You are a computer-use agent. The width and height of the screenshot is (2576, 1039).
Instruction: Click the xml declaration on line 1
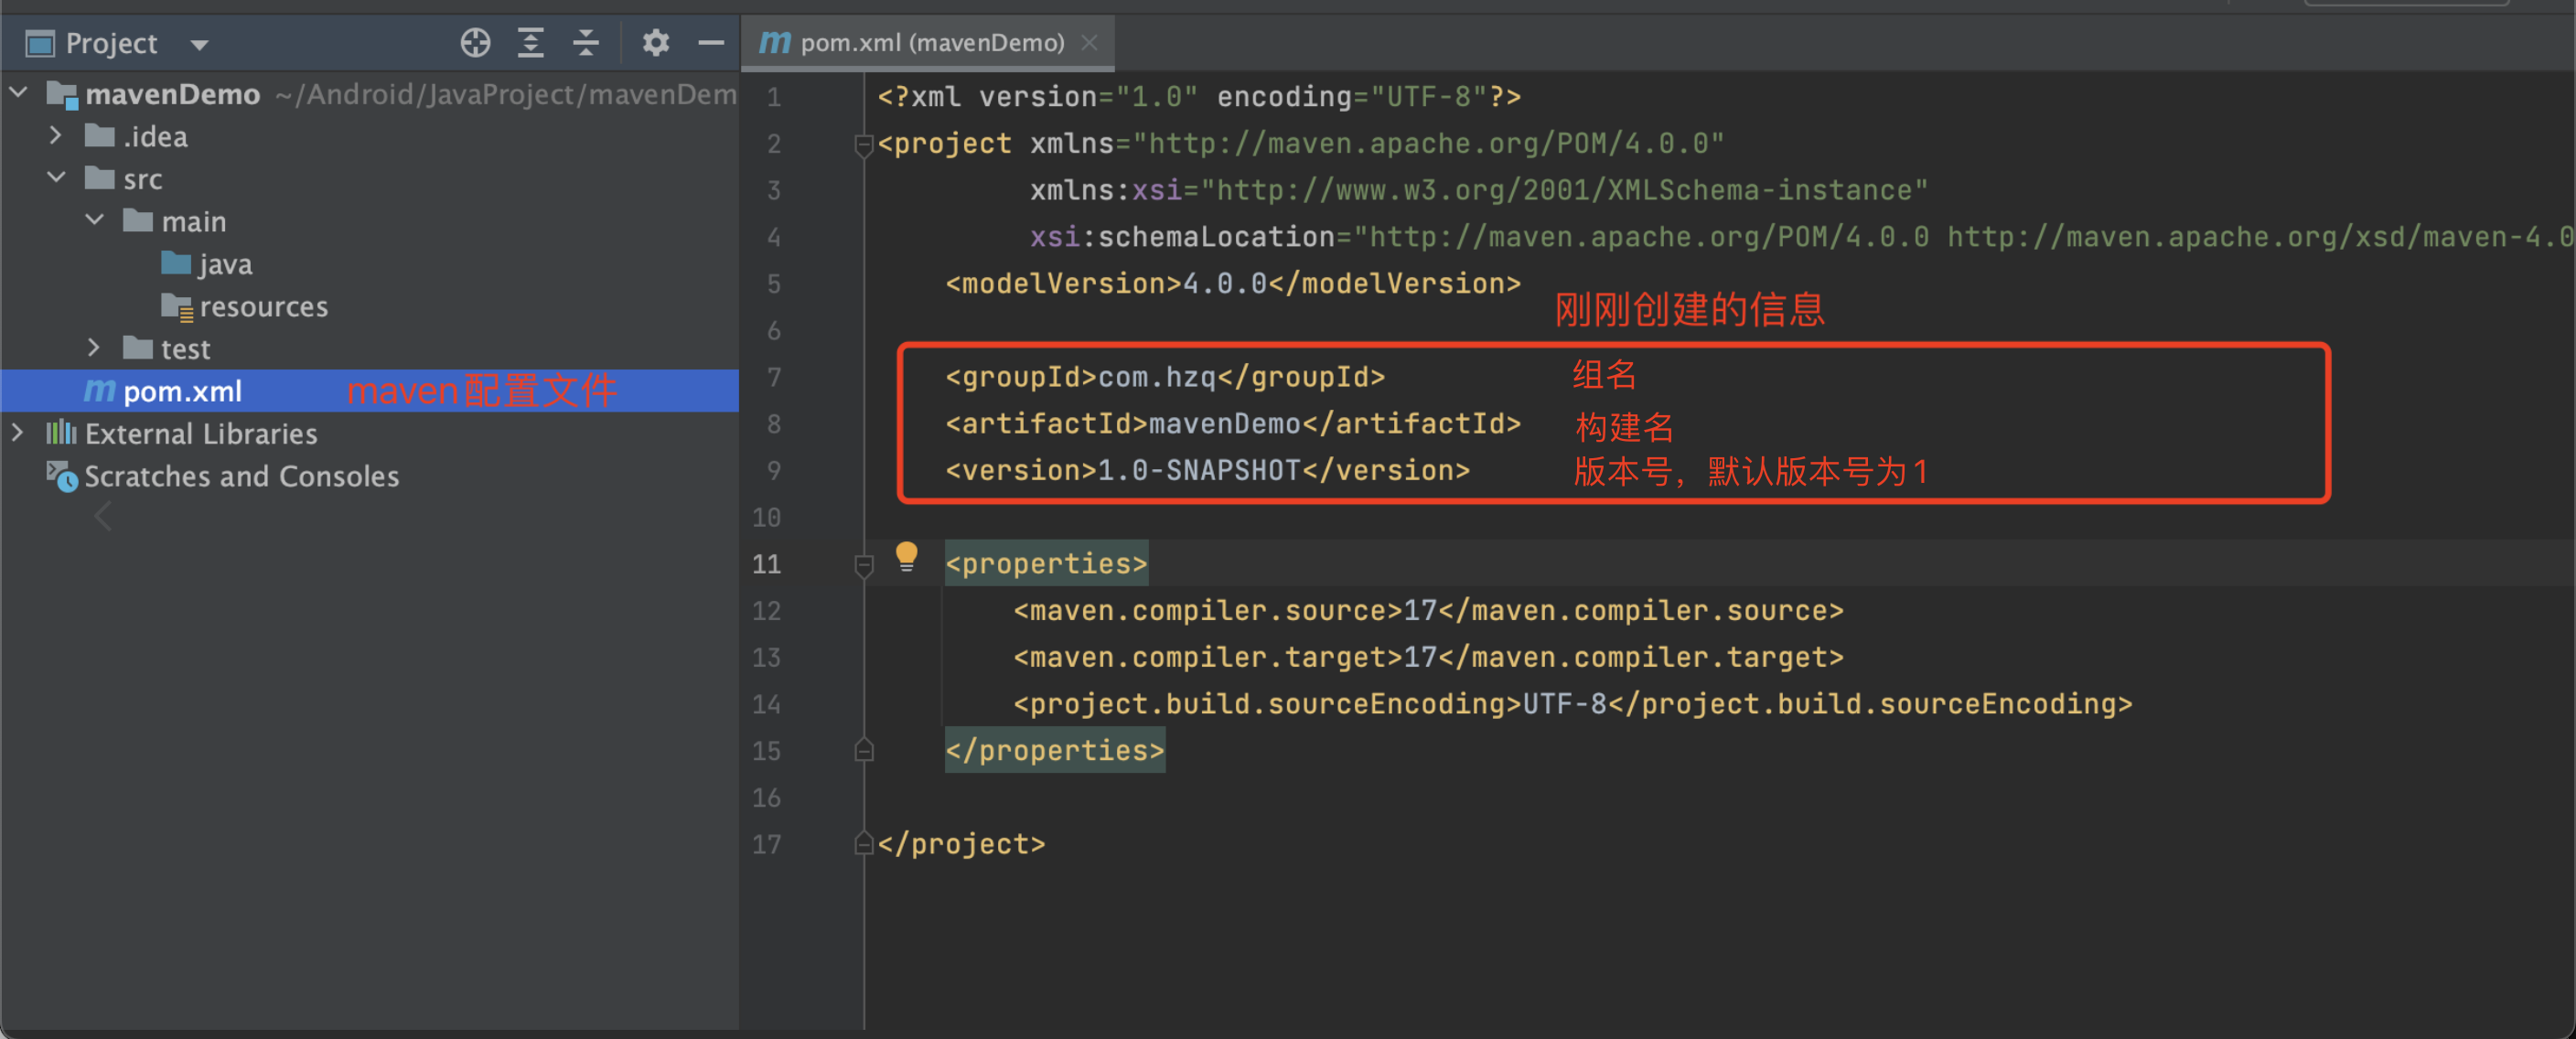tap(1199, 97)
